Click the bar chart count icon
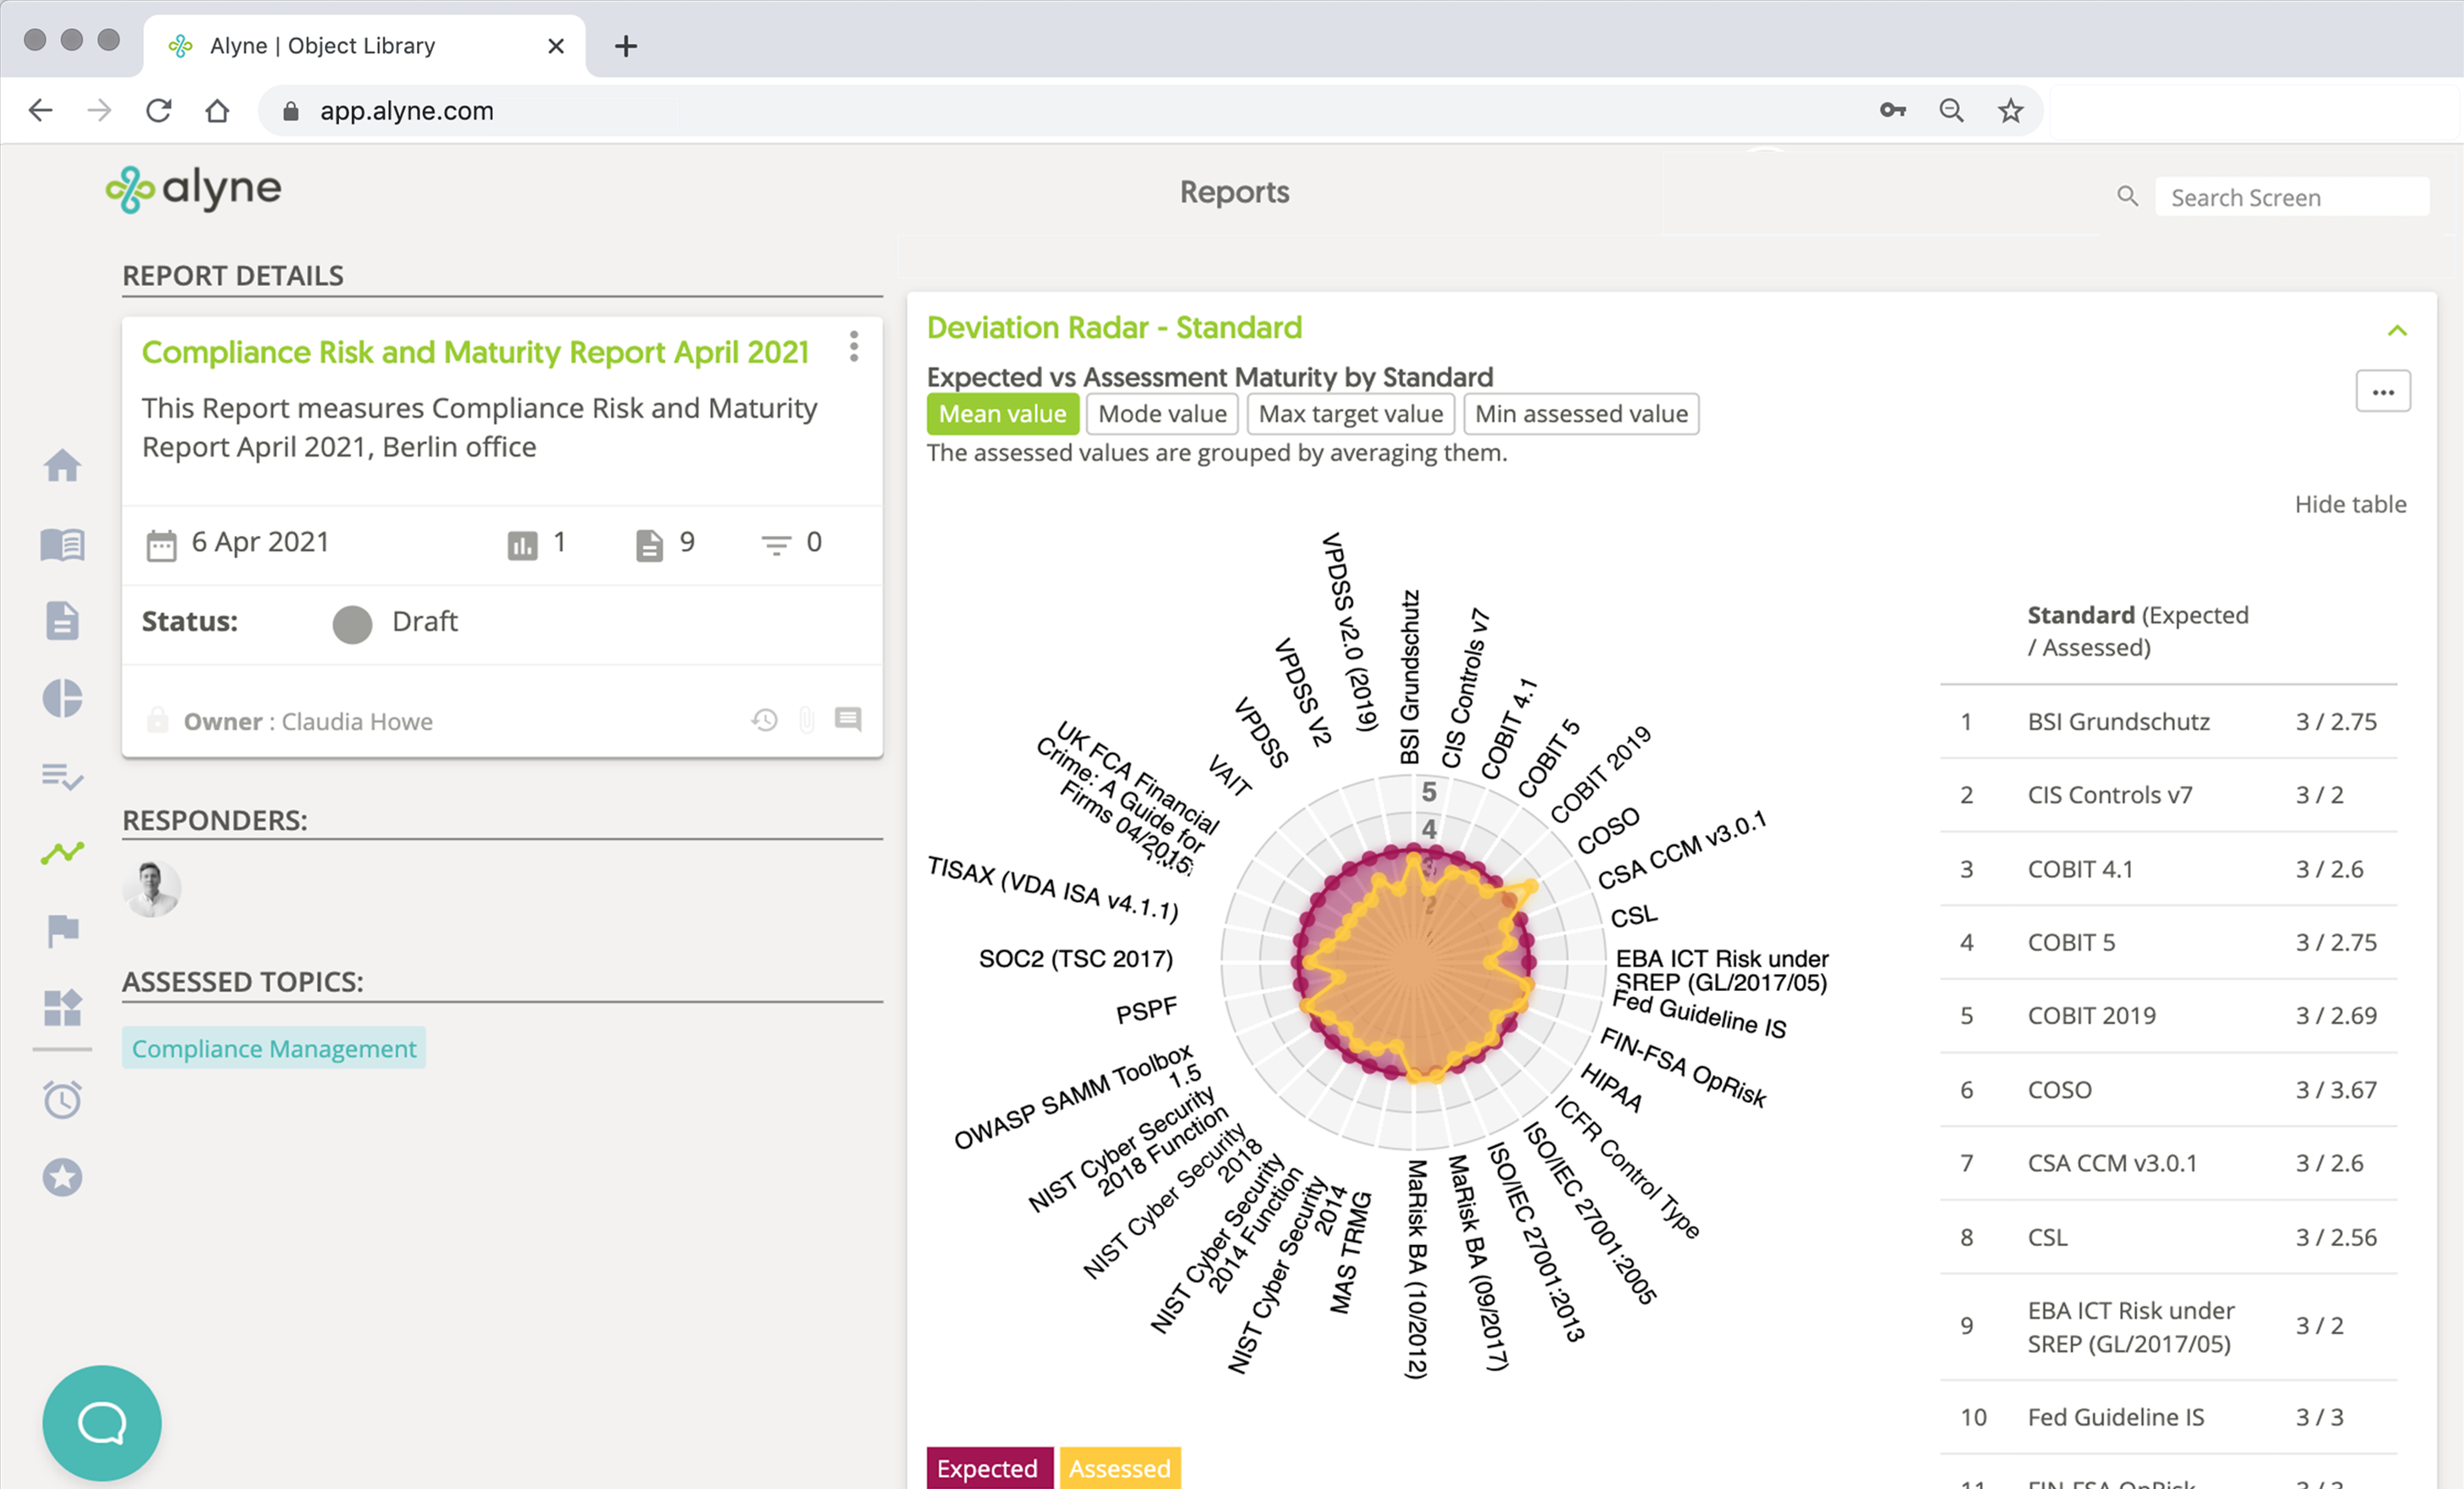 pyautogui.click(x=522, y=545)
